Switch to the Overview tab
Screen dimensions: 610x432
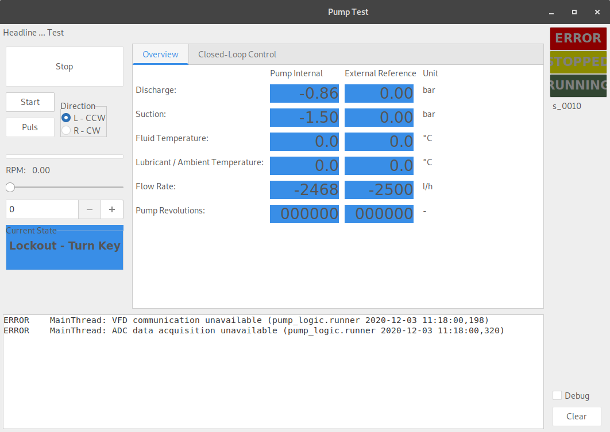(160, 55)
